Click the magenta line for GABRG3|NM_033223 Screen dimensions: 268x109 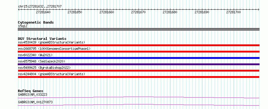tap(139, 97)
